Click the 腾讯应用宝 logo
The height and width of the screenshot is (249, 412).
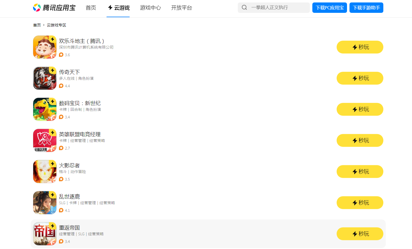pos(54,8)
